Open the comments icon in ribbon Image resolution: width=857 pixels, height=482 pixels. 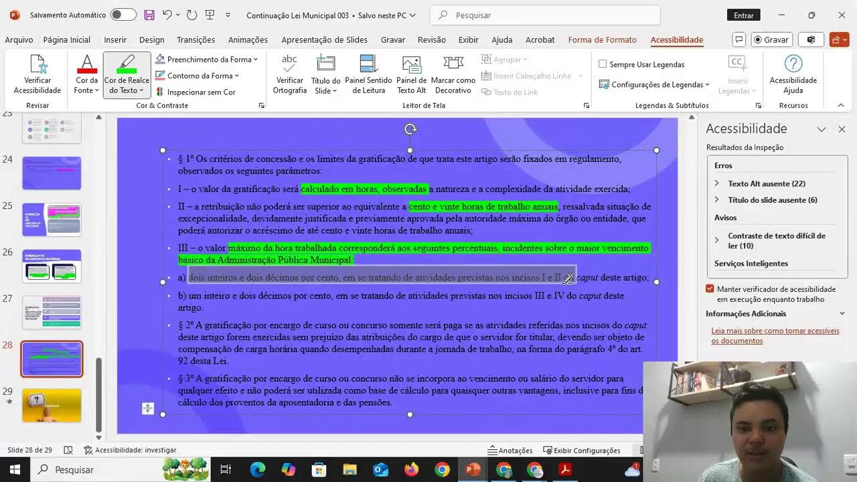pyautogui.click(x=739, y=39)
